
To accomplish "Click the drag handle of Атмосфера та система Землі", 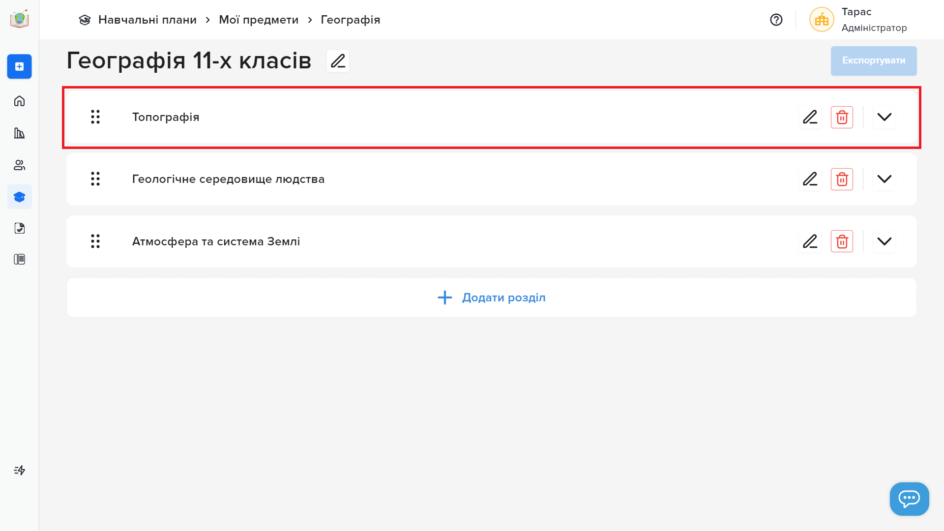I will [95, 241].
